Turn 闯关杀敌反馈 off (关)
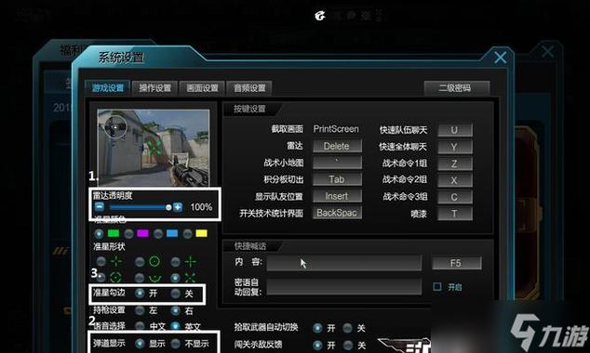The height and width of the screenshot is (353, 590). tap(348, 345)
